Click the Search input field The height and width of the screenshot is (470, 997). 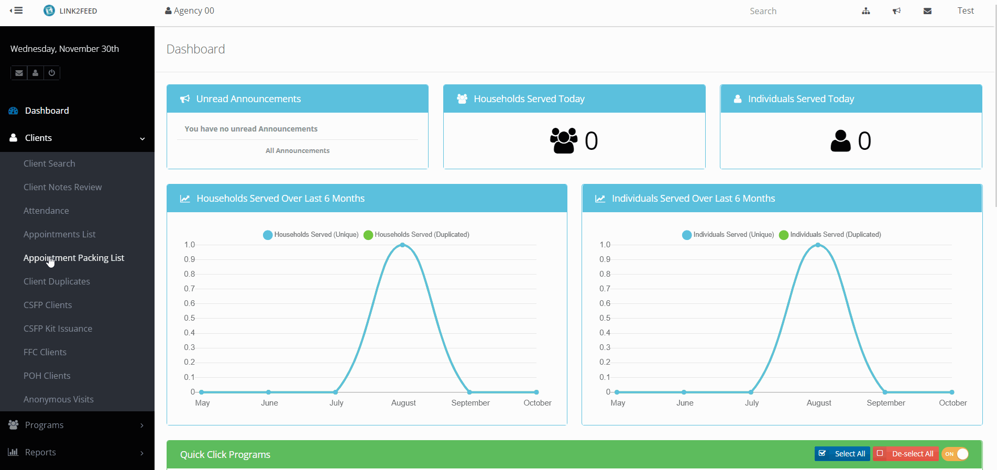(x=786, y=11)
